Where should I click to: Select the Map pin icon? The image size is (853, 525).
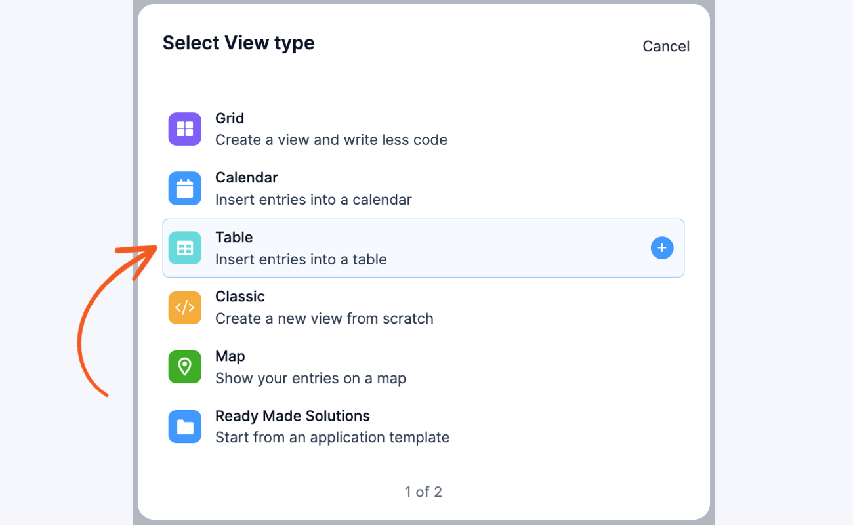184,367
